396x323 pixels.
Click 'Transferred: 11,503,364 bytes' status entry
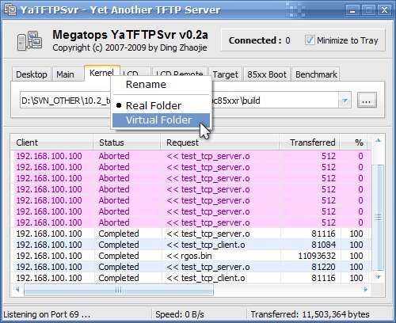(310, 314)
